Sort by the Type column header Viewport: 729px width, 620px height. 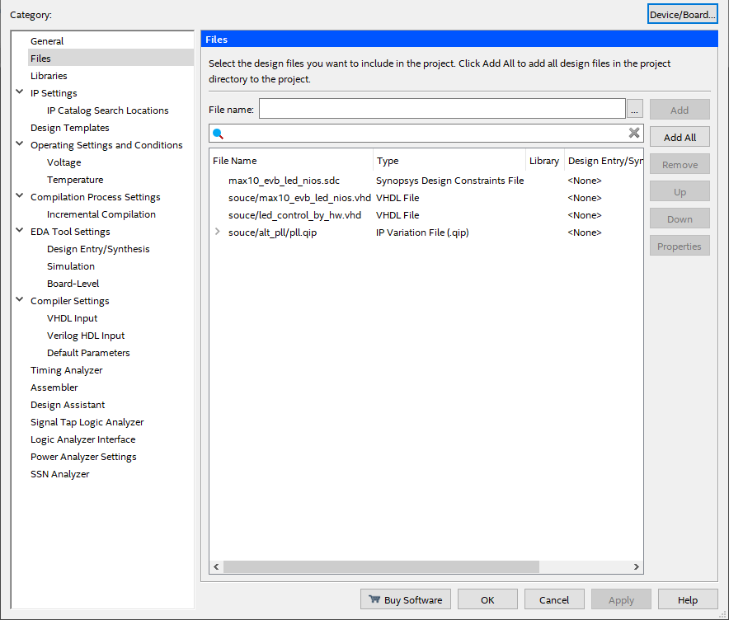(x=449, y=160)
